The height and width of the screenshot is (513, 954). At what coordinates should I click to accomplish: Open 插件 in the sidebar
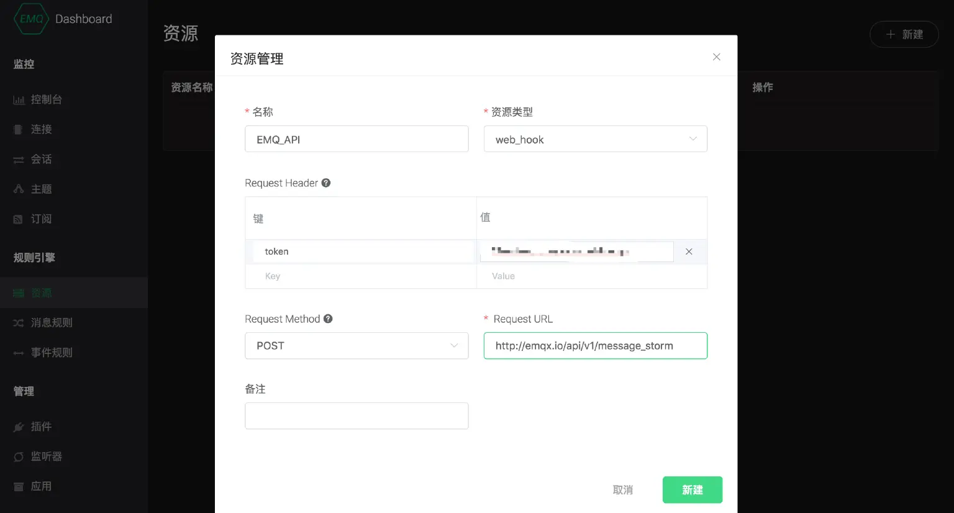pos(41,427)
